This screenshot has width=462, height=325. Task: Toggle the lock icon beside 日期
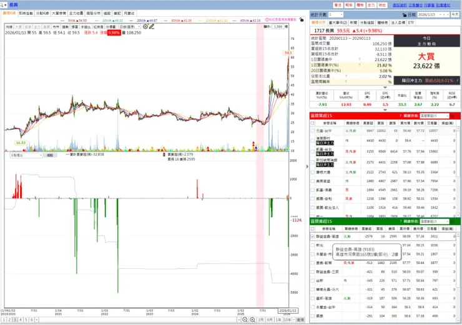[405, 15]
